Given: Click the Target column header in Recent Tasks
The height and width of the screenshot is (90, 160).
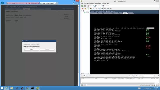Looking at the screenshot, I should [x=99, y=78].
